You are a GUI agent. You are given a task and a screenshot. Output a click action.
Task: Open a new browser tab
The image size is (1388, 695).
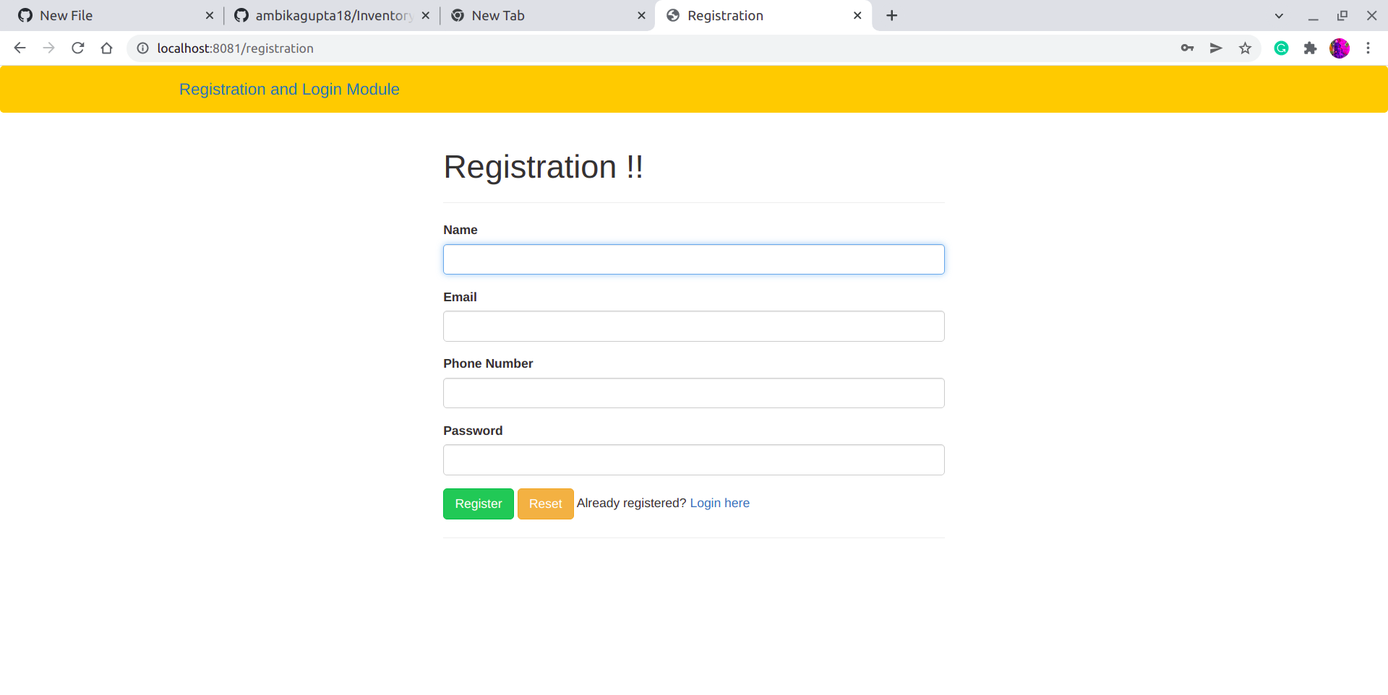point(891,15)
